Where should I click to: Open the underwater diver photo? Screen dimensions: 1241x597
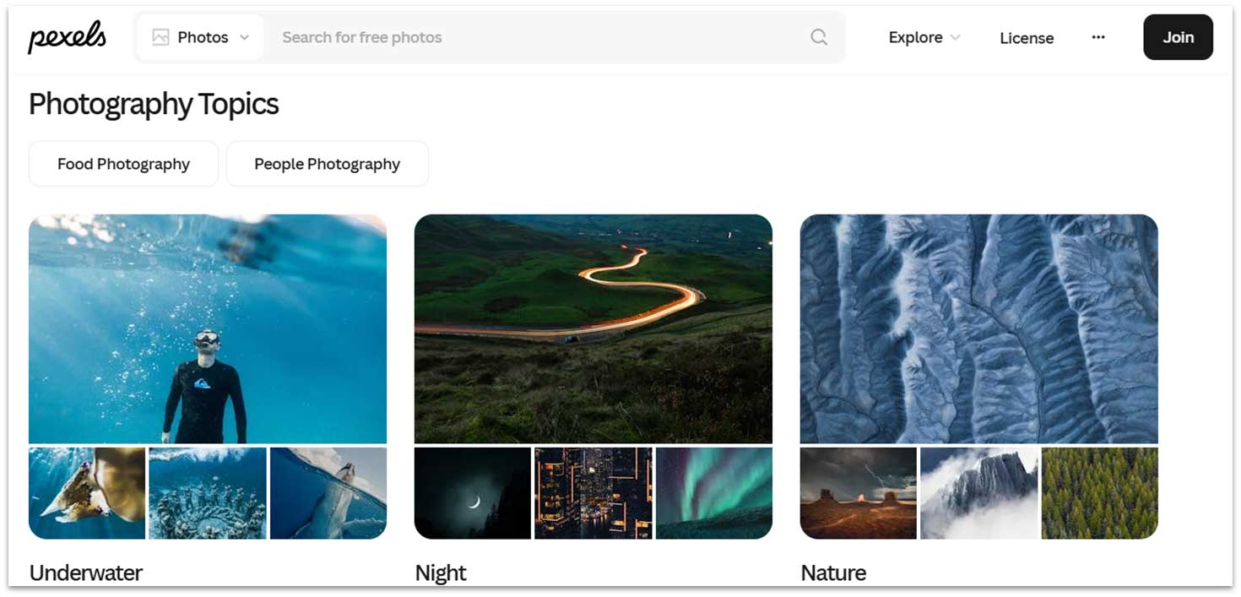click(x=208, y=328)
